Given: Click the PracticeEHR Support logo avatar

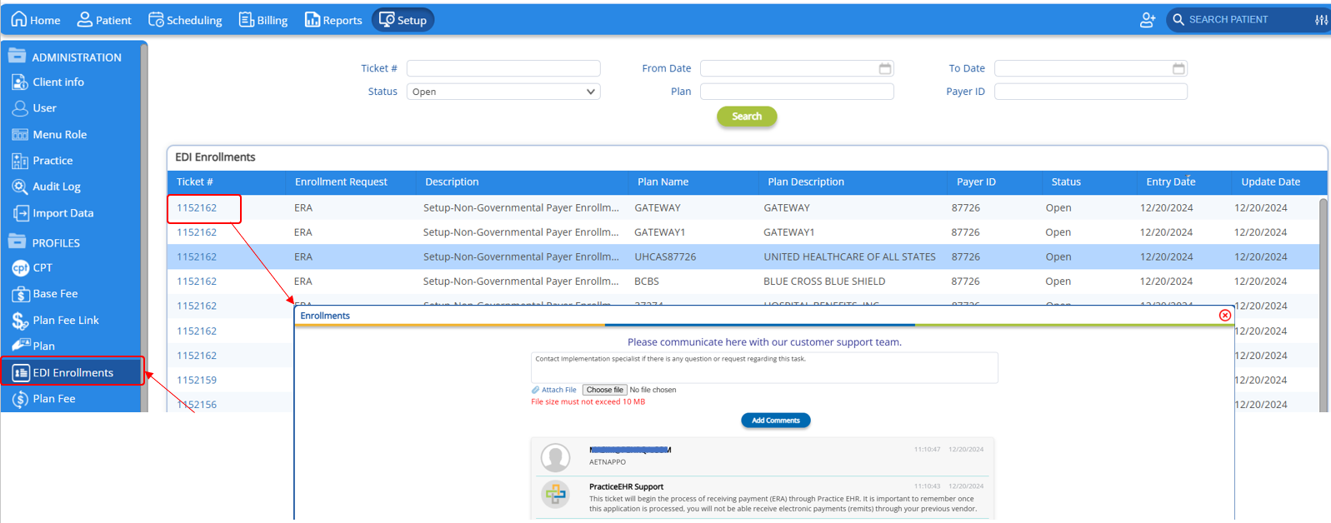Looking at the screenshot, I should tap(555, 495).
